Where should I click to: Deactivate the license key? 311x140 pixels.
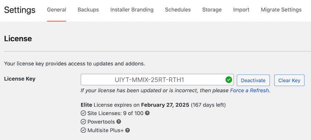pos(253,80)
